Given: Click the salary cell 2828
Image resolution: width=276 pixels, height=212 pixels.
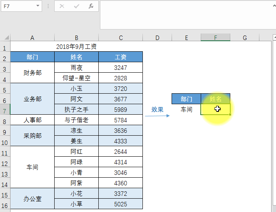Looking at the screenshot, I should (121, 78).
